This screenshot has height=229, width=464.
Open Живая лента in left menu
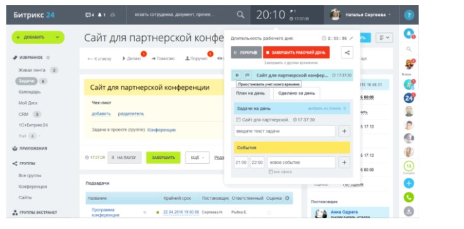point(32,70)
